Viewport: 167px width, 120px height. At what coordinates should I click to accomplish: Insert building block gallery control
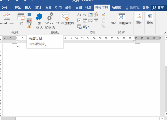(96, 15)
